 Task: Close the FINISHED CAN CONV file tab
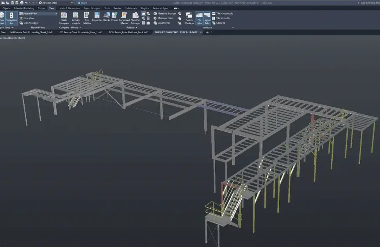tap(201, 32)
